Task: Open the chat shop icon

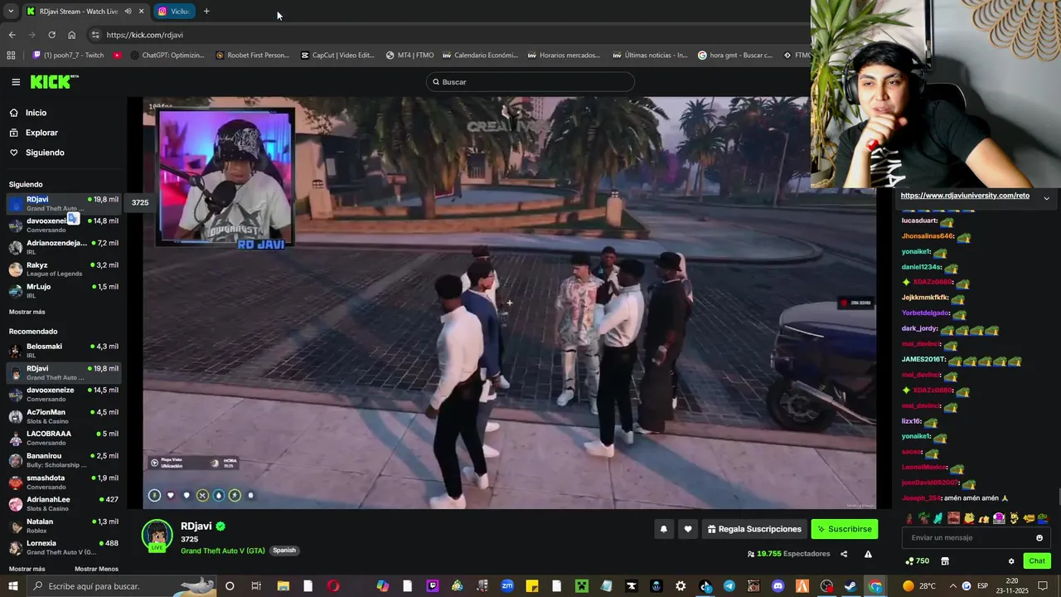Action: click(944, 561)
